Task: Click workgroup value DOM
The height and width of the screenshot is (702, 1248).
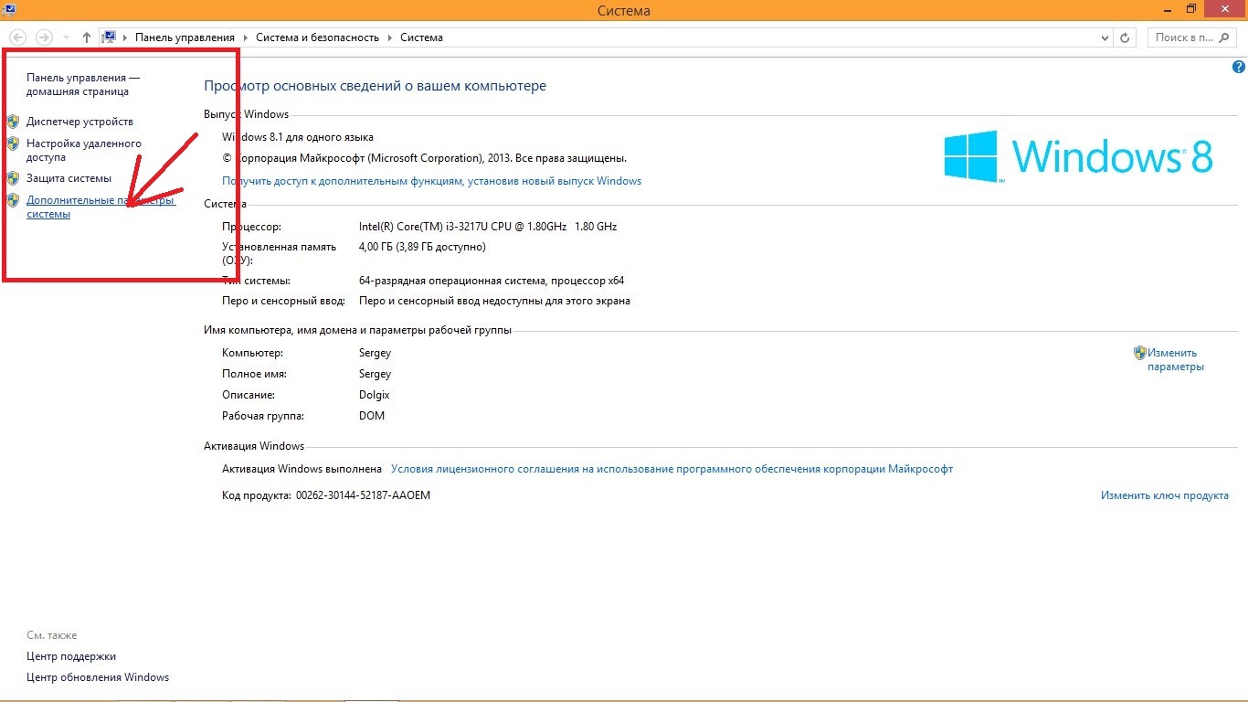Action: click(372, 416)
